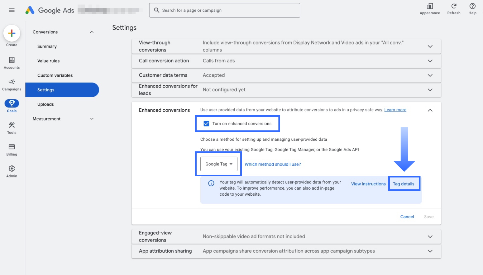This screenshot has width=483, height=275.
Task: Select Value rules in sidebar
Action: (x=49, y=61)
